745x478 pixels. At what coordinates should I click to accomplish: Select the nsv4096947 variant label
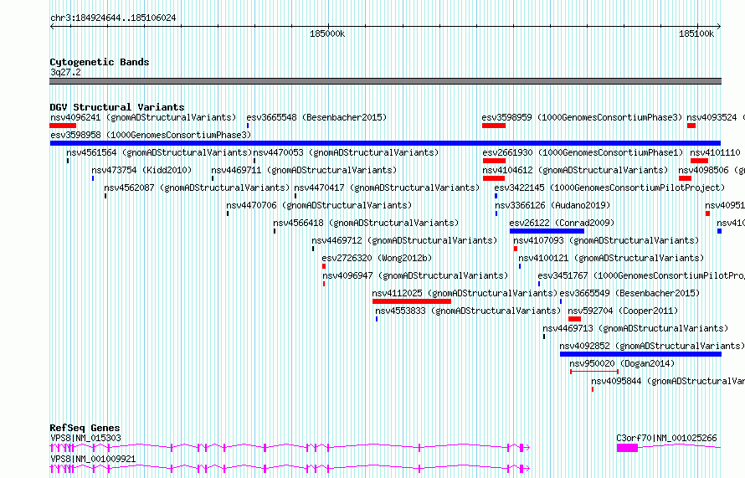click(x=415, y=275)
